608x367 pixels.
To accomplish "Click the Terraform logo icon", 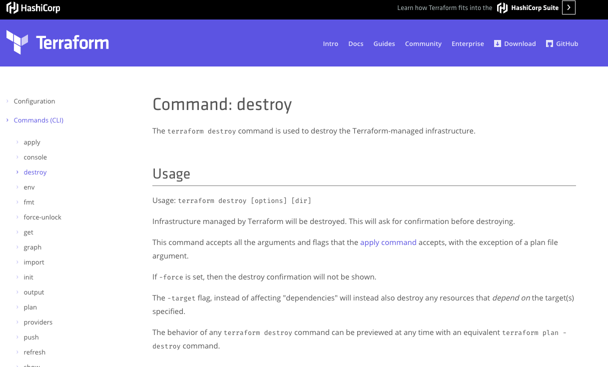I will point(17,42).
